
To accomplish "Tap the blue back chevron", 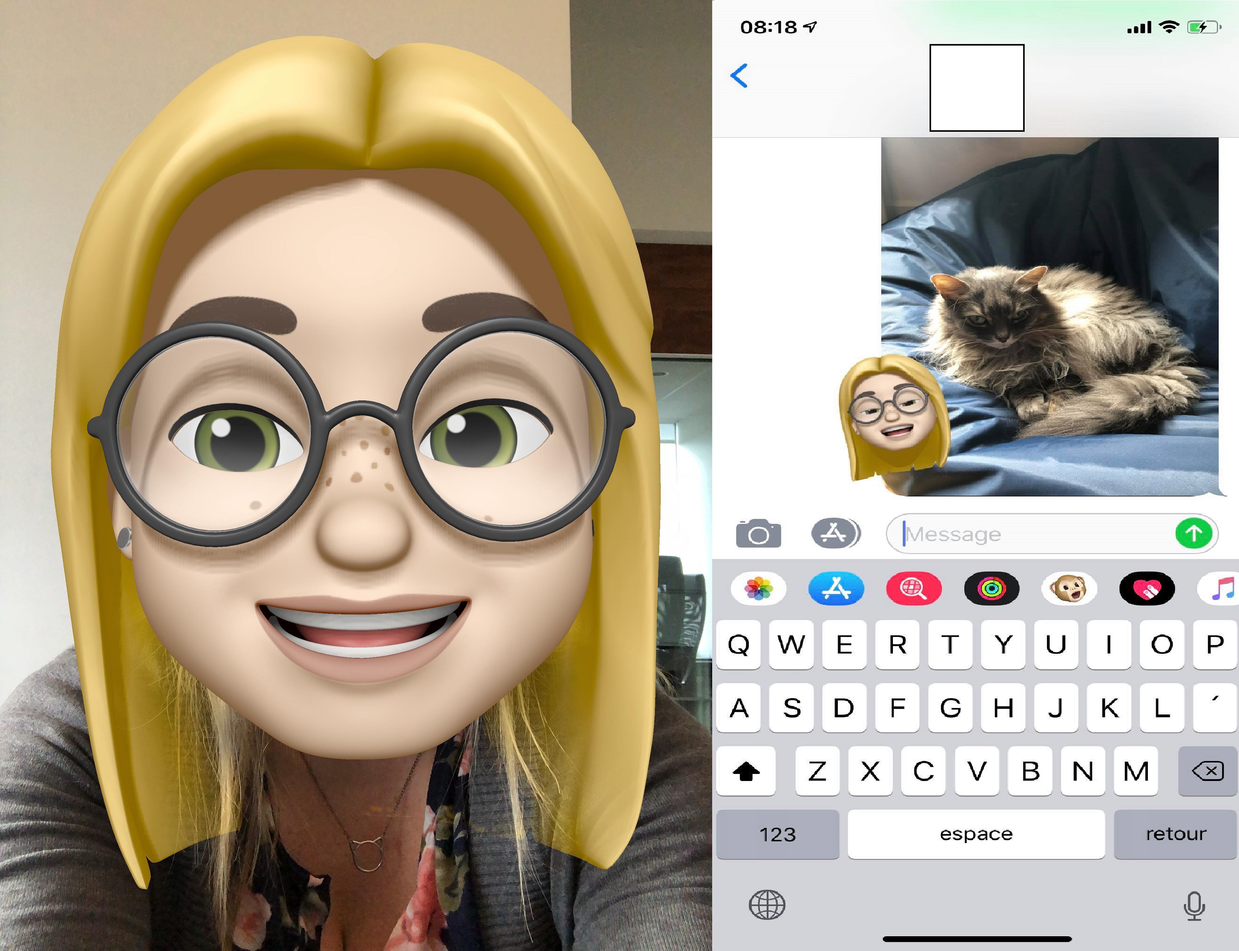I will point(739,75).
